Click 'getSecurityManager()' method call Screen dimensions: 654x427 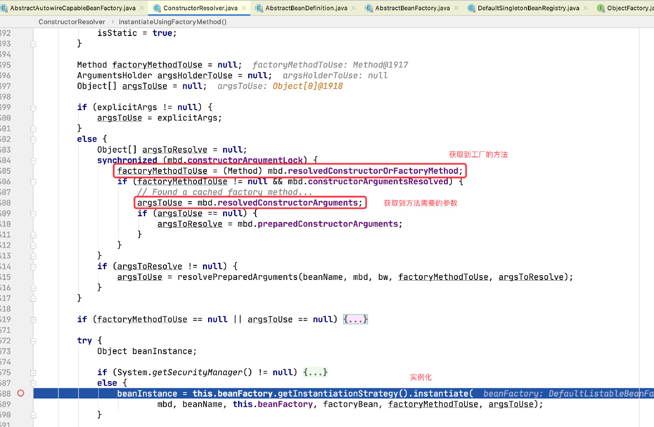(x=202, y=372)
